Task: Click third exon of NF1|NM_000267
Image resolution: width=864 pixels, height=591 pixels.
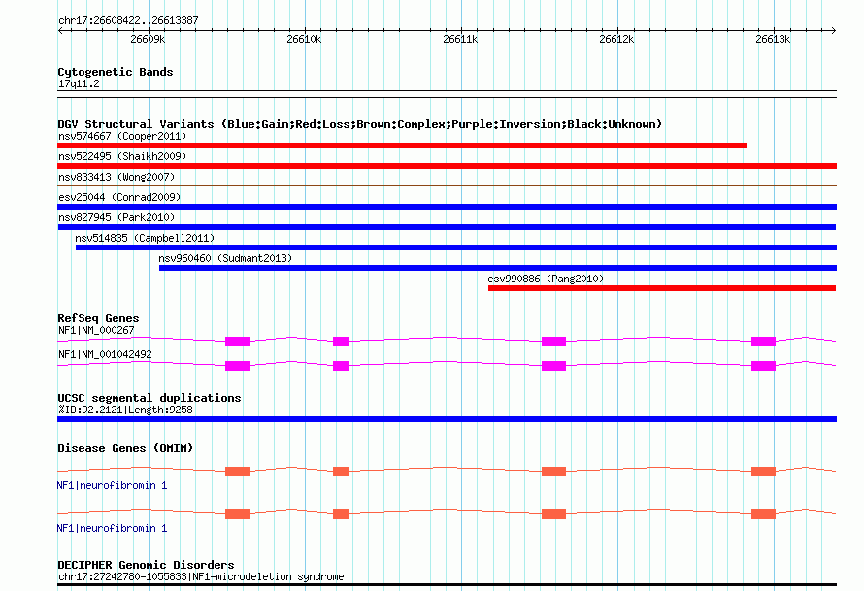Action: click(553, 342)
